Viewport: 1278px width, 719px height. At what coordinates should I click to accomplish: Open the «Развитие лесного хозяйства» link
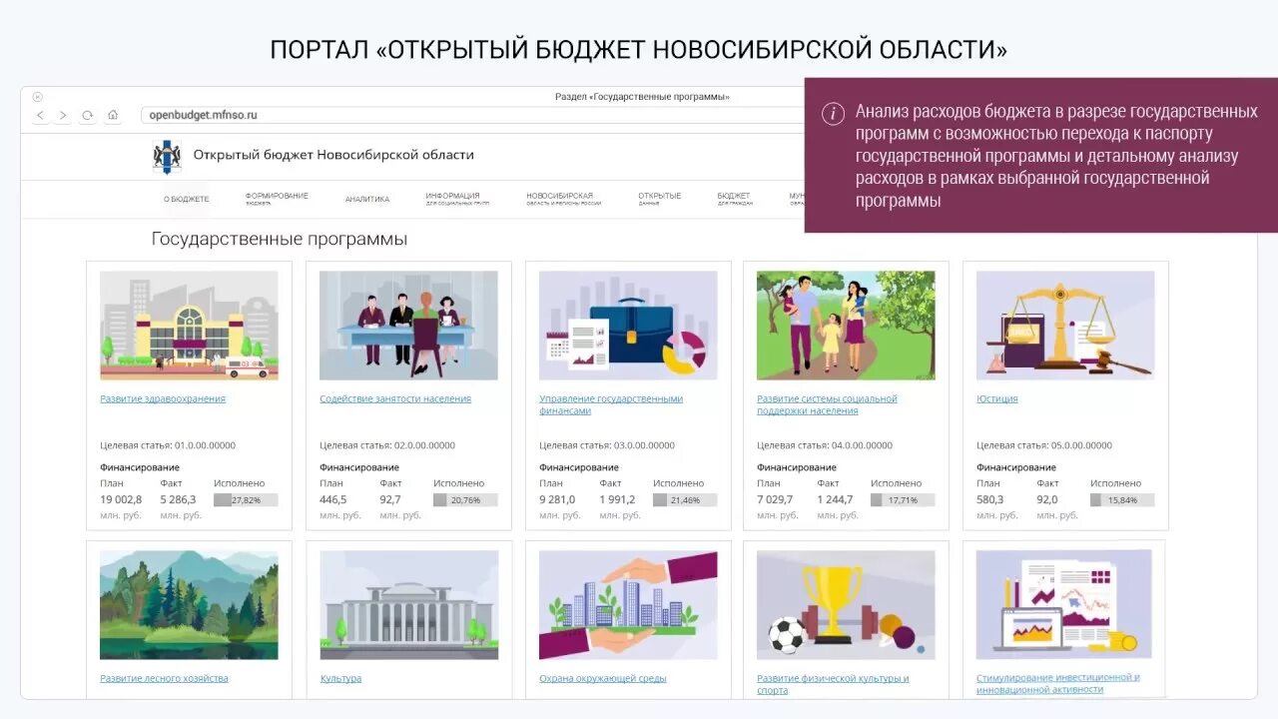point(164,678)
